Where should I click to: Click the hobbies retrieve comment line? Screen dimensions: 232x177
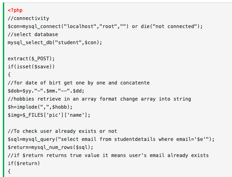[99, 99]
